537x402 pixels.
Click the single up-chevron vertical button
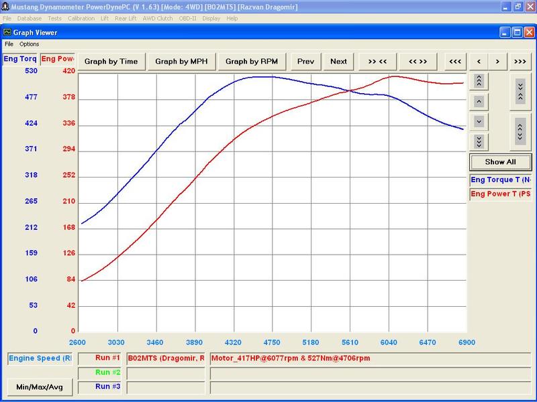(479, 101)
